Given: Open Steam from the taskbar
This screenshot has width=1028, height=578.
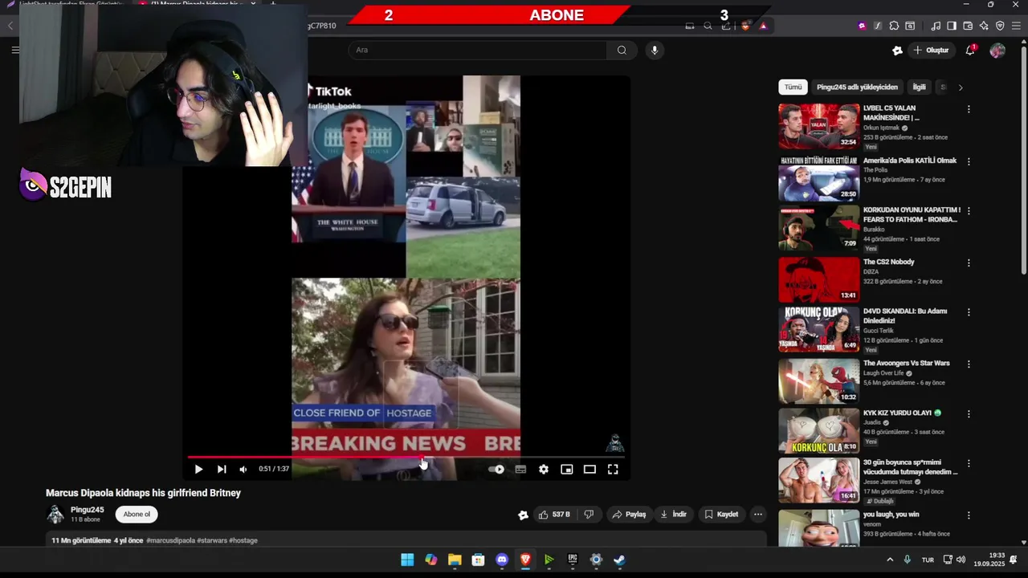Looking at the screenshot, I should (x=619, y=560).
